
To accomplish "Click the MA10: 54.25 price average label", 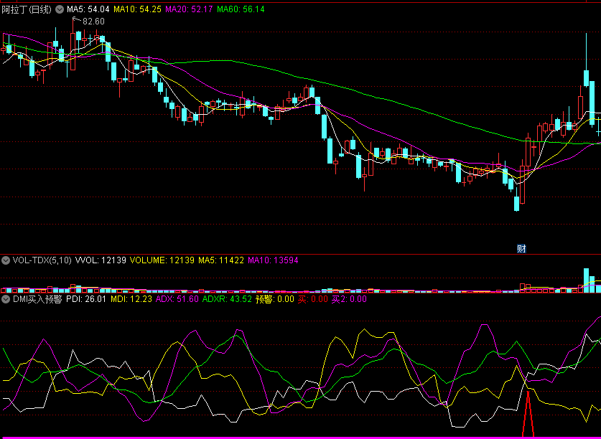I will (138, 9).
